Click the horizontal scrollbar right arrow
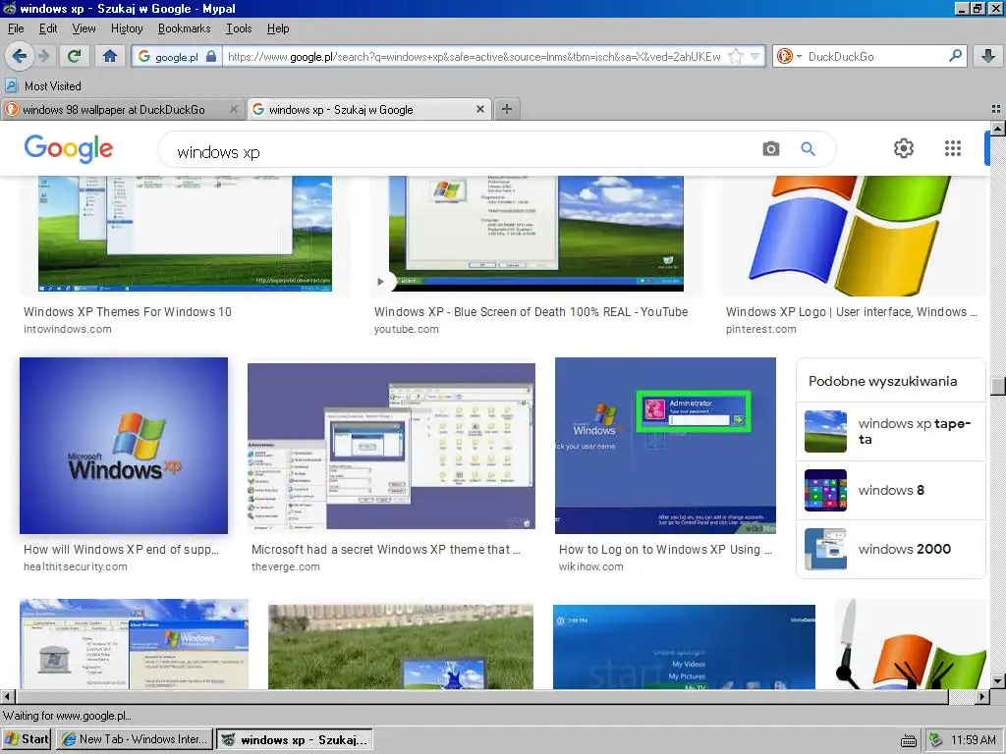Image resolution: width=1006 pixels, height=754 pixels. (982, 696)
